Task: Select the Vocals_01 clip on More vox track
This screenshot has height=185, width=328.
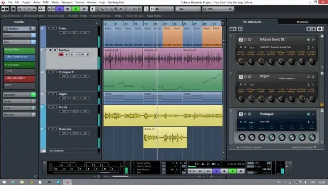Action: coord(165,138)
